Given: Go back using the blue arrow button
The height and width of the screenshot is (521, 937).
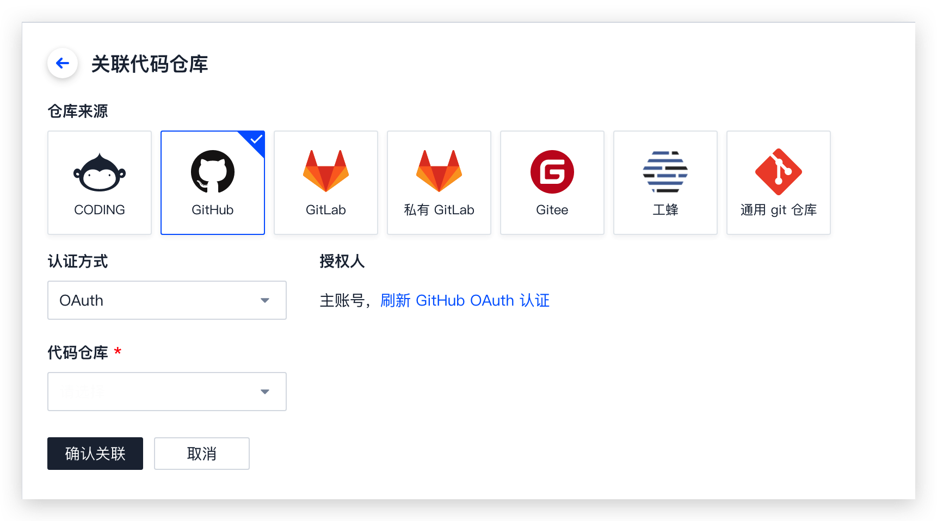Looking at the screenshot, I should 63,63.
